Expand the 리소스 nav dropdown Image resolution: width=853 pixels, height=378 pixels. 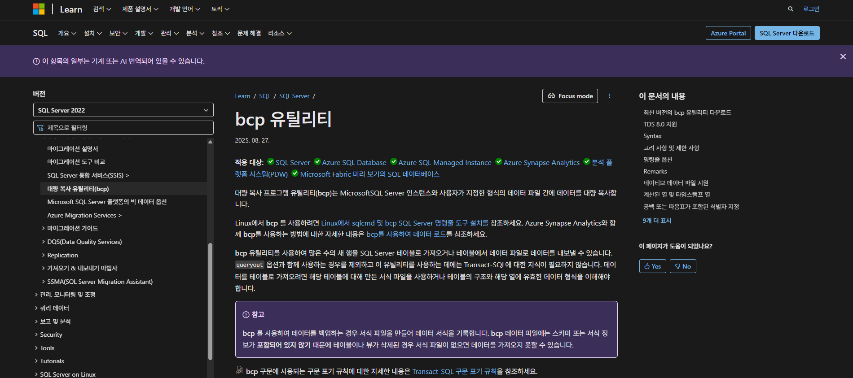click(279, 33)
